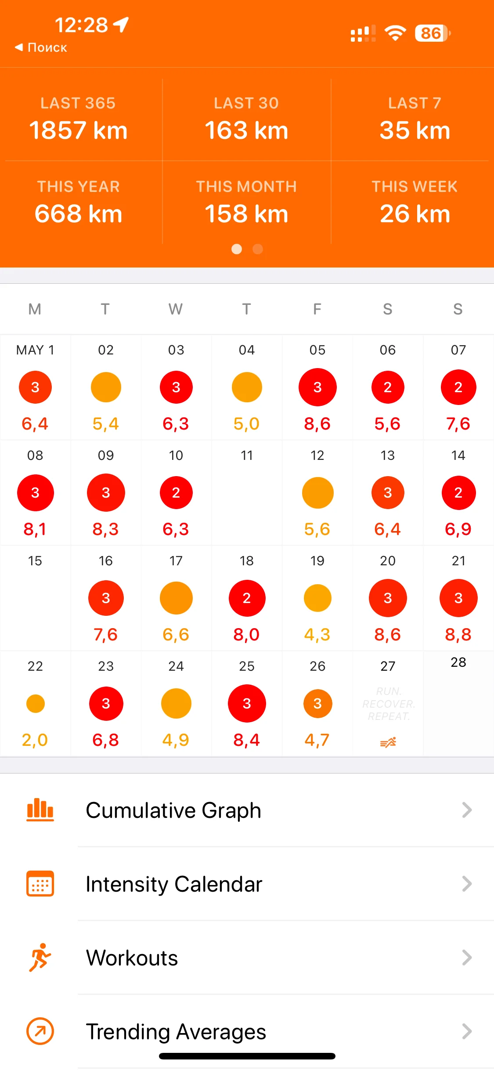Expand Intensity Calendar via right chevron
Viewport: 494px width, 1070px height.
pos(467,884)
